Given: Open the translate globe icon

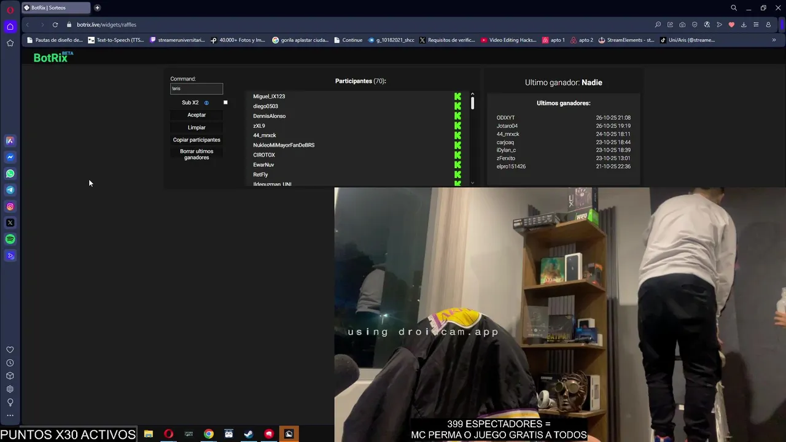Looking at the screenshot, I should coord(707,25).
